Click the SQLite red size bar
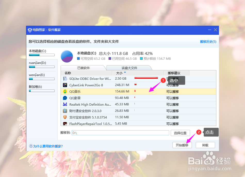Viewport: 245px width, 177px height. 146,78
